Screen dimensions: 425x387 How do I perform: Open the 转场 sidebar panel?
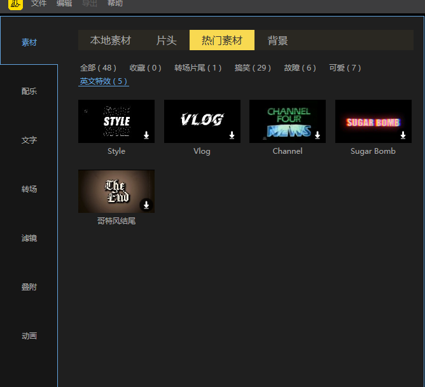tap(29, 189)
